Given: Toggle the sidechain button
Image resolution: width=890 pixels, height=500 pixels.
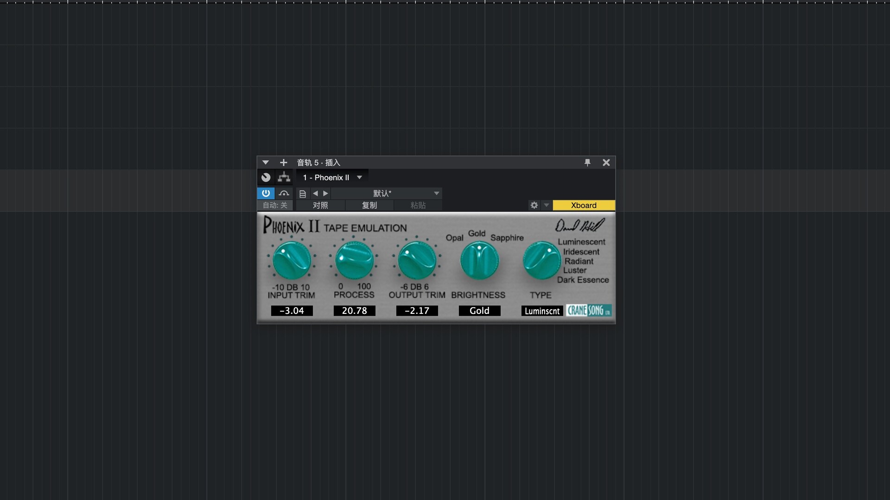Looking at the screenshot, I should [284, 193].
